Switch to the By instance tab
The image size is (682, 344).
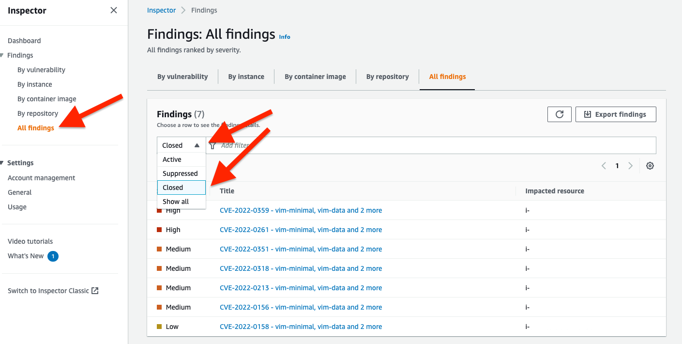point(246,76)
